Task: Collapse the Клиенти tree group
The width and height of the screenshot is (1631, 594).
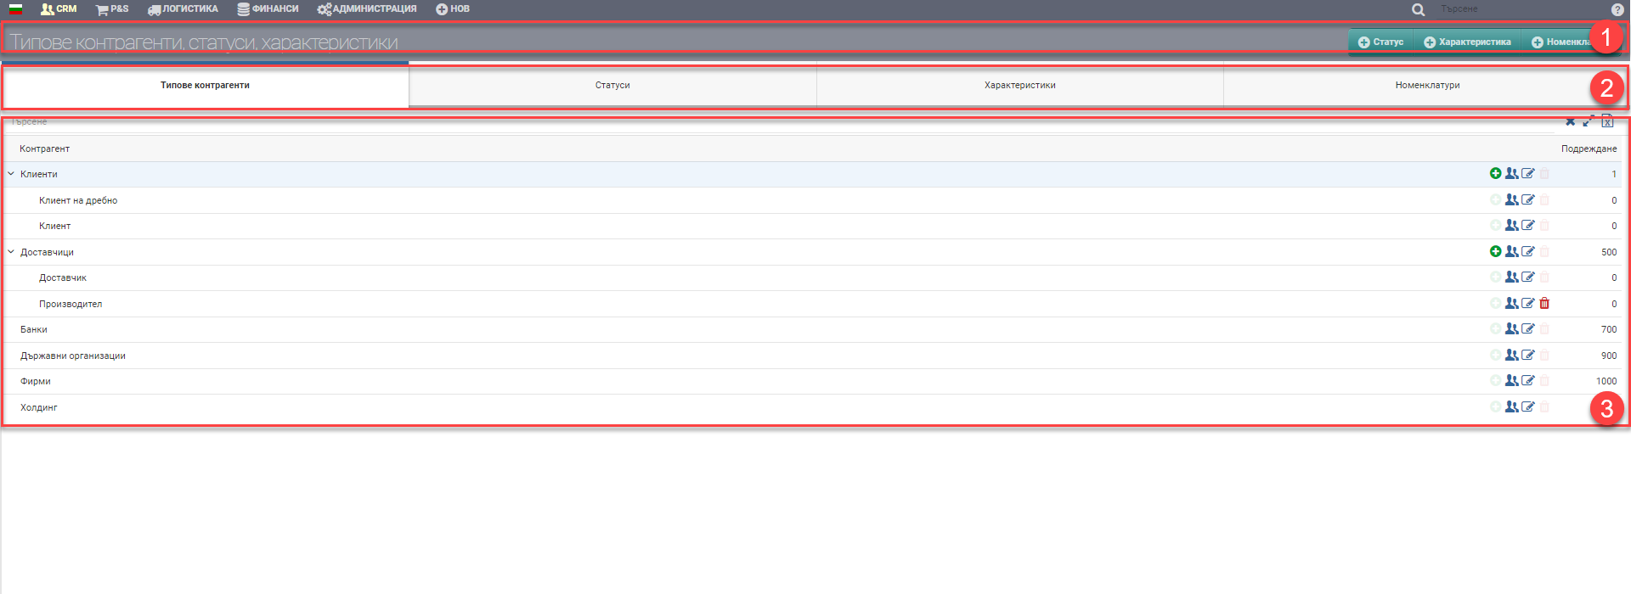Action: (11, 174)
